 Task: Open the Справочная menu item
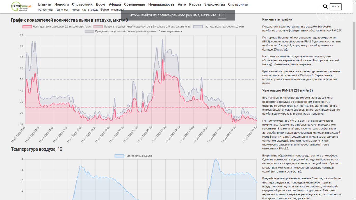coord(238,4)
